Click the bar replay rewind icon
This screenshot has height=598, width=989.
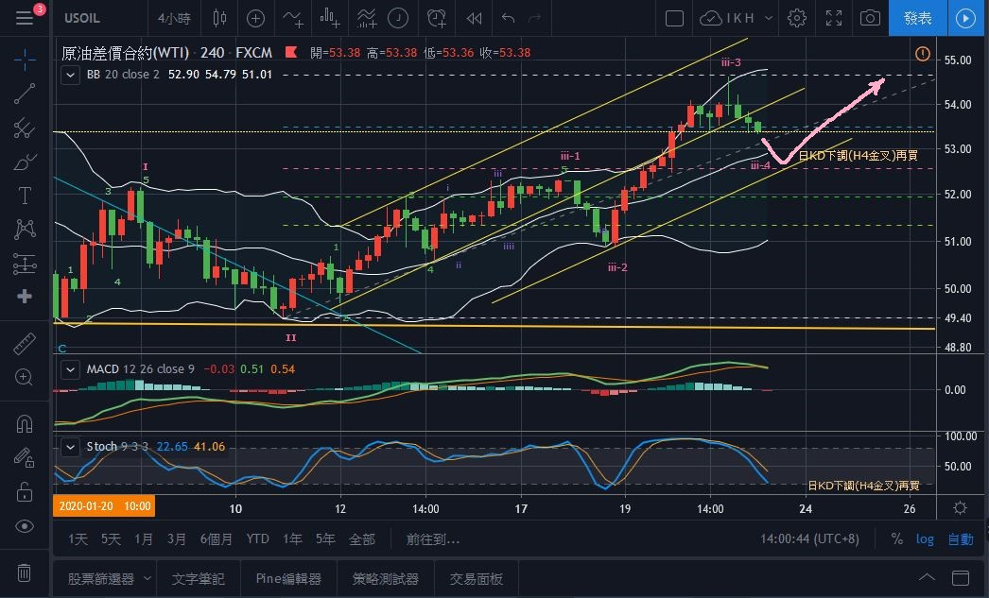coord(475,18)
